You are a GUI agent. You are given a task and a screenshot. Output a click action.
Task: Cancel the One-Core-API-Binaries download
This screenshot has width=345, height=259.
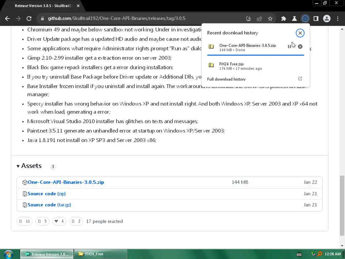tap(300, 47)
